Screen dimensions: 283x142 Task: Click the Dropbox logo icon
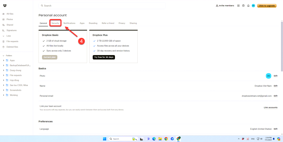tap(5, 6)
